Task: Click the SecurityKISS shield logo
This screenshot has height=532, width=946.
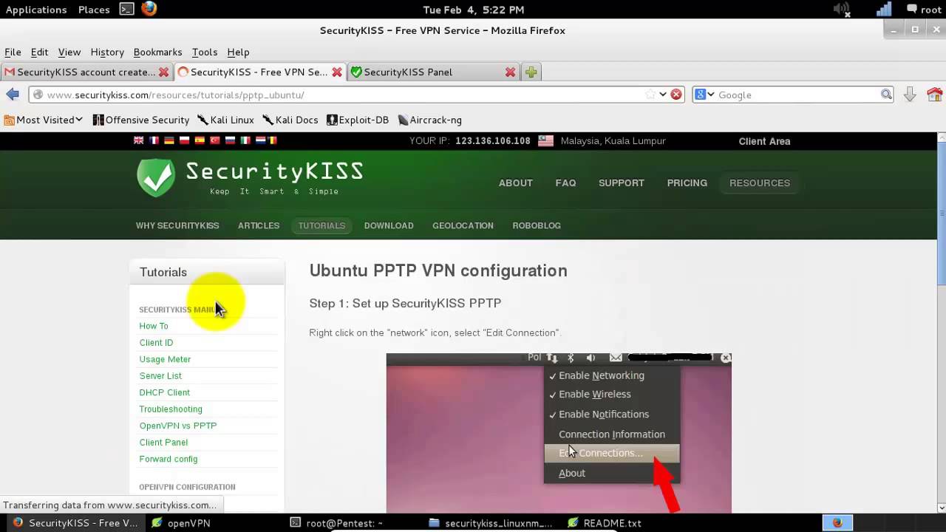Action: tap(156, 177)
